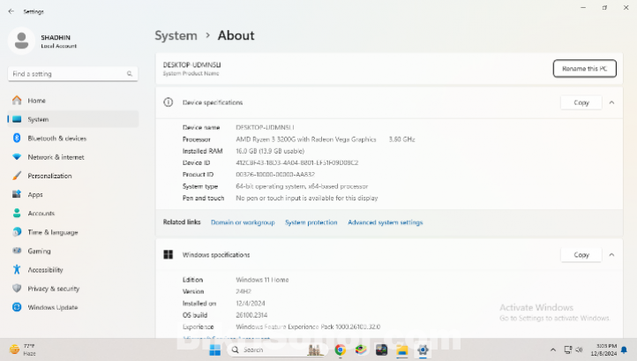Open Gaming settings page
This screenshot has height=361, width=637.
tap(73, 251)
